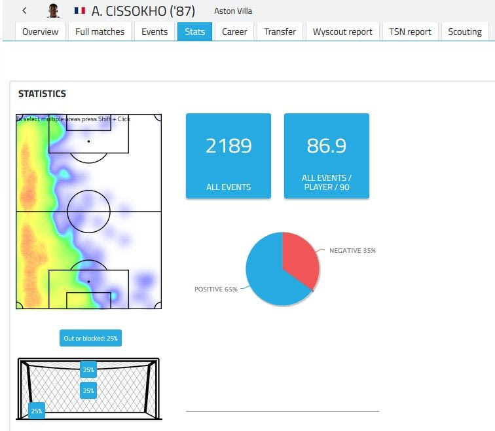The height and width of the screenshot is (431, 495).
Task: Open the Scouting tab
Action: pos(464,31)
